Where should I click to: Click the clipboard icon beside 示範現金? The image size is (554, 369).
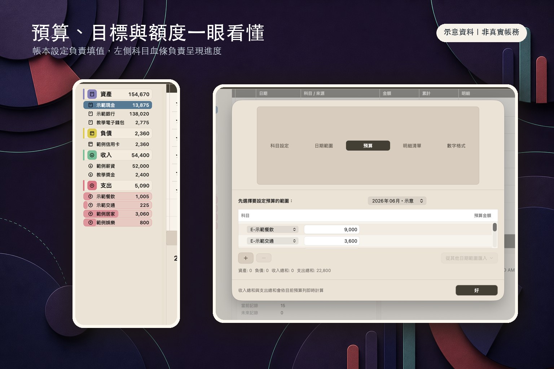click(91, 105)
